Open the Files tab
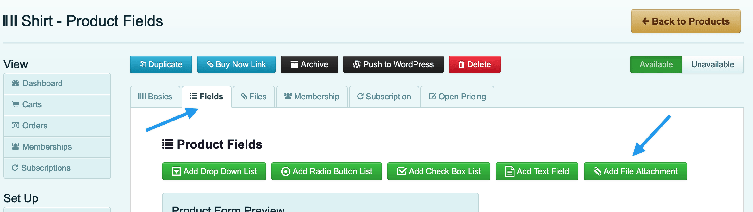 (254, 97)
